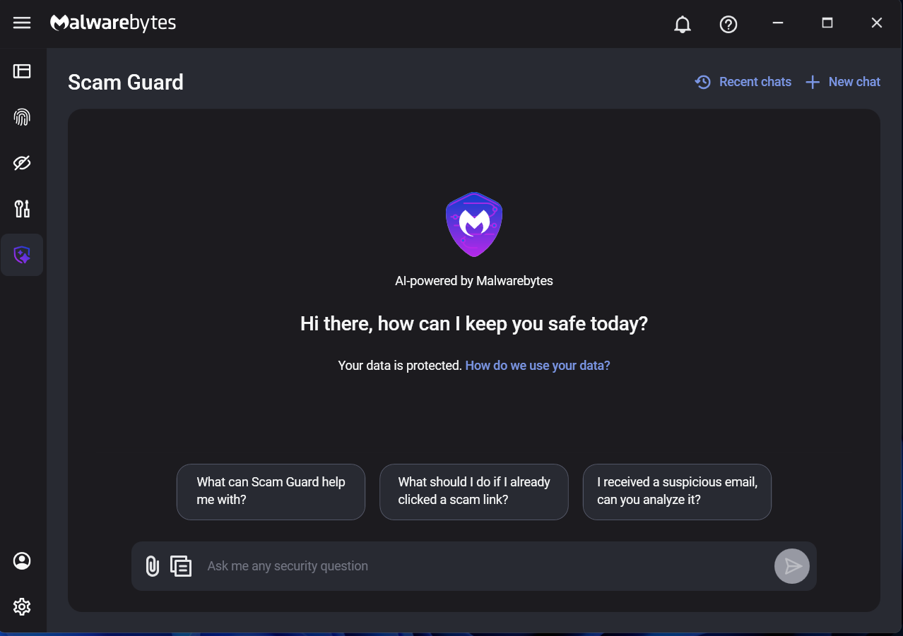903x636 pixels.
Task: Choose 'I received a suspicious email' suggestion
Action: tap(677, 491)
